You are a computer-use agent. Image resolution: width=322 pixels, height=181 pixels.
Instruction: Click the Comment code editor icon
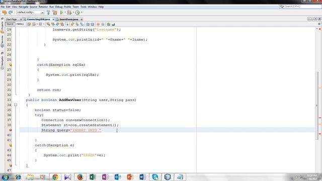pyautogui.click(x=109, y=24)
